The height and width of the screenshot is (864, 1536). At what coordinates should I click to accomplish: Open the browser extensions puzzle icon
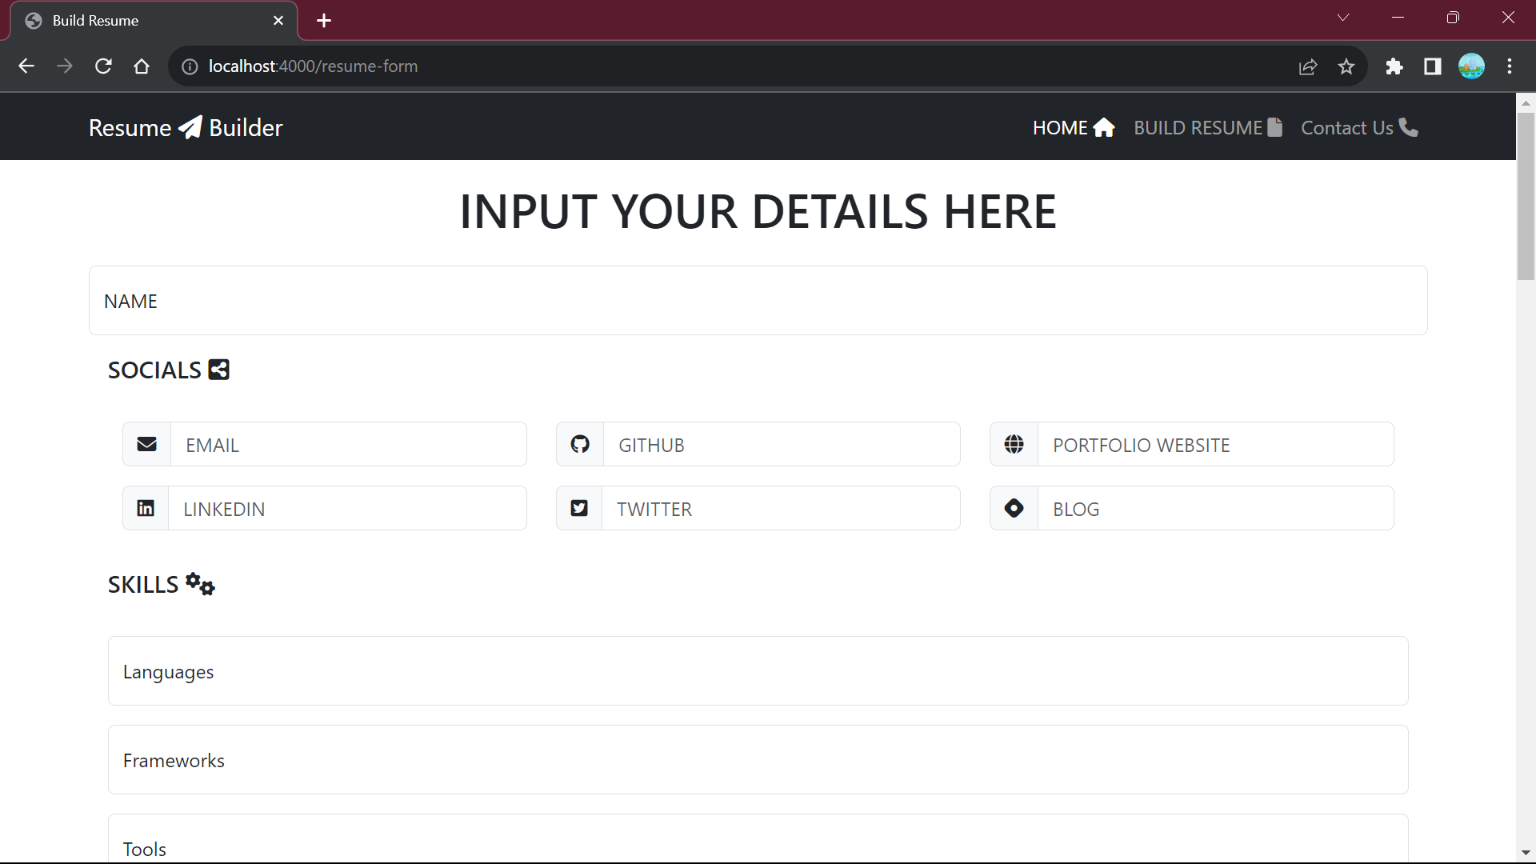pyautogui.click(x=1394, y=66)
